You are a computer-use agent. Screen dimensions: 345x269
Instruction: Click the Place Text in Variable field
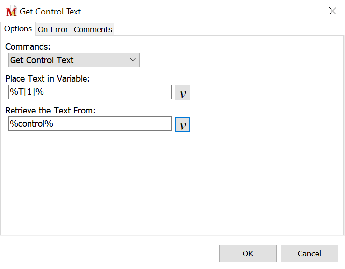click(90, 92)
